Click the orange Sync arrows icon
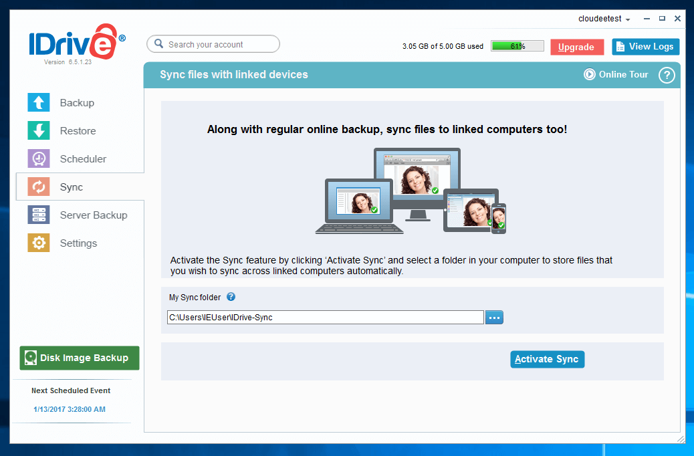Image resolution: width=694 pixels, height=456 pixels. [39, 187]
